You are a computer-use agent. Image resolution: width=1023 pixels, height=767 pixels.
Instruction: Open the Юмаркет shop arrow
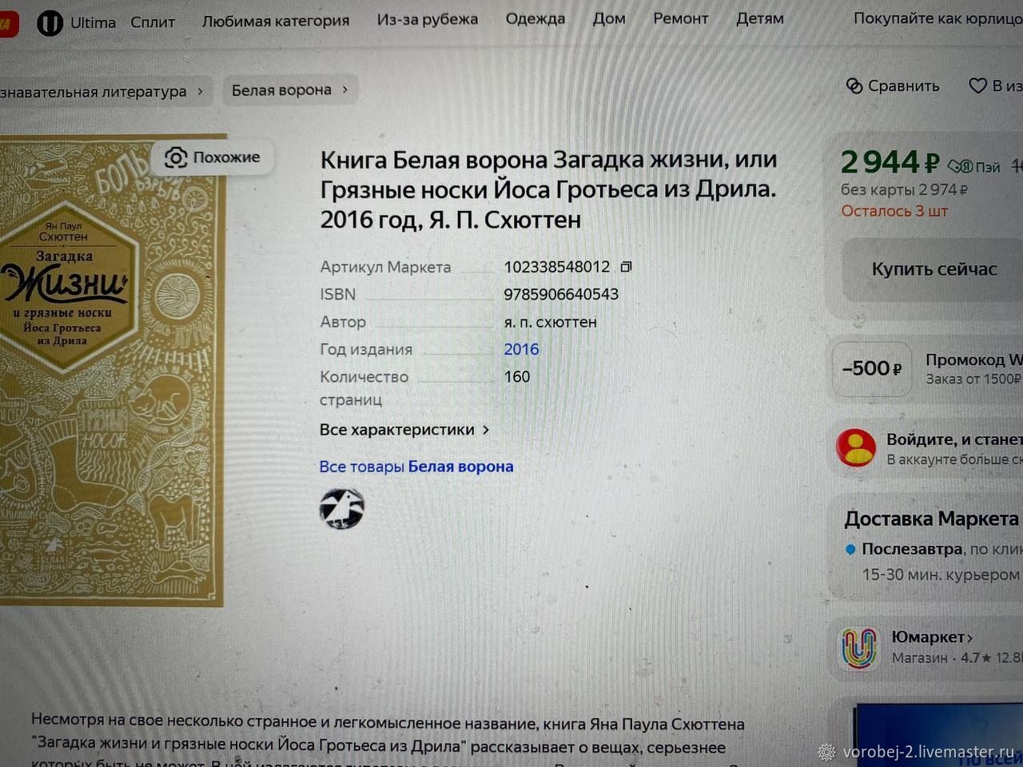tap(970, 638)
